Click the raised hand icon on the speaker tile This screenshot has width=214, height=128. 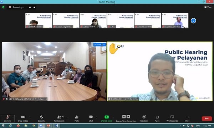pos(113,49)
